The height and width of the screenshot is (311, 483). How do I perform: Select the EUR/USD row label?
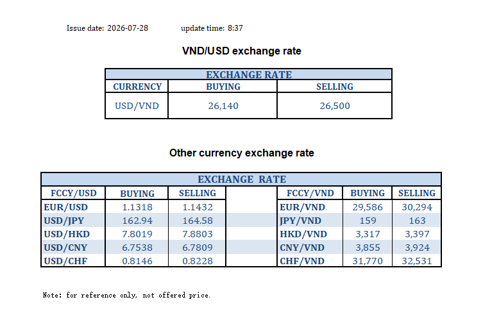pos(65,207)
